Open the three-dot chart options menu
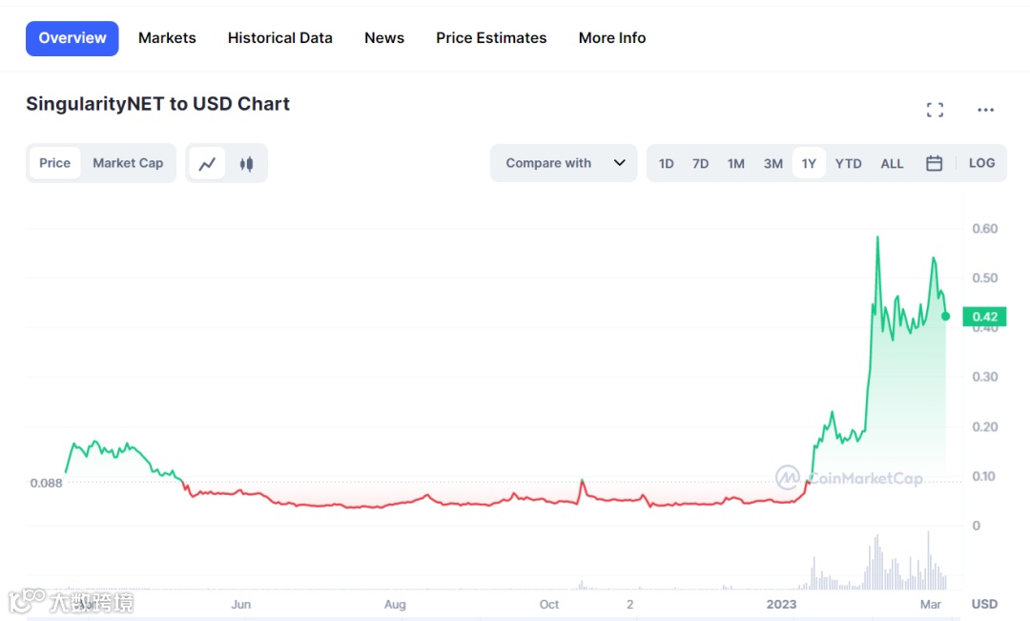This screenshot has width=1030, height=621. pos(985,110)
